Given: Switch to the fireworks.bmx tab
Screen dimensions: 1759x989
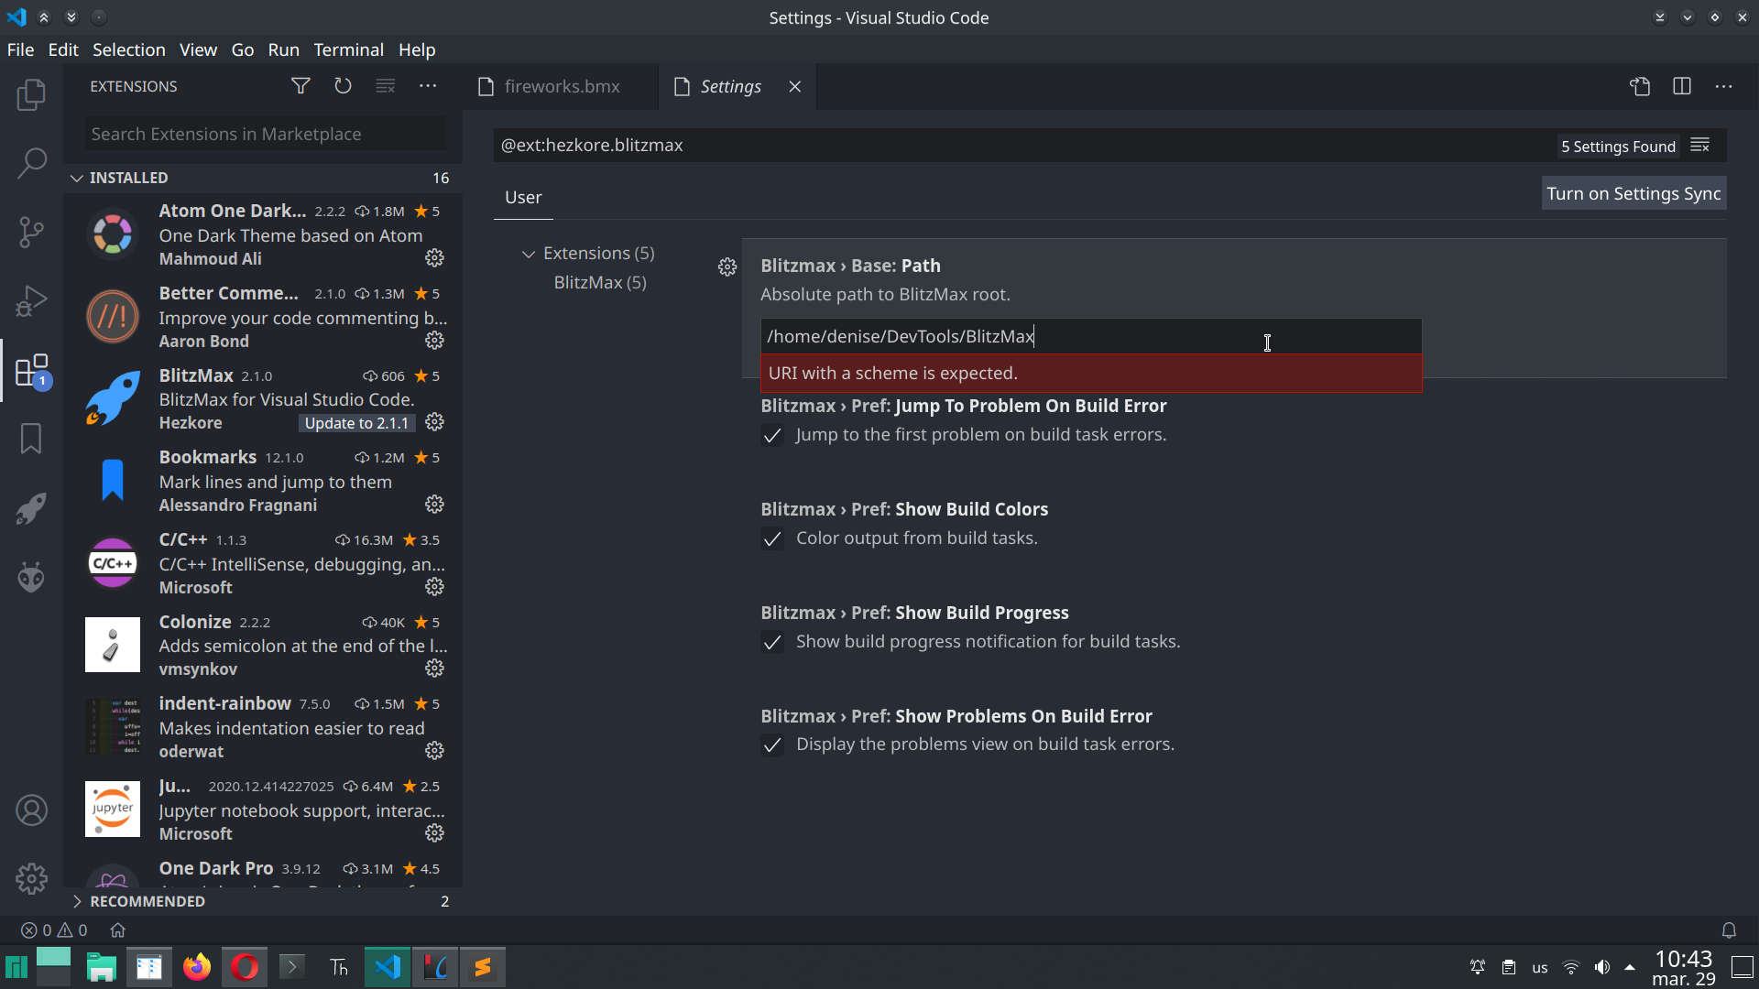Looking at the screenshot, I should click(562, 86).
